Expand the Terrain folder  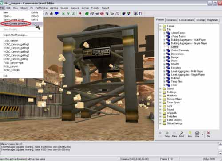tap(160, 26)
